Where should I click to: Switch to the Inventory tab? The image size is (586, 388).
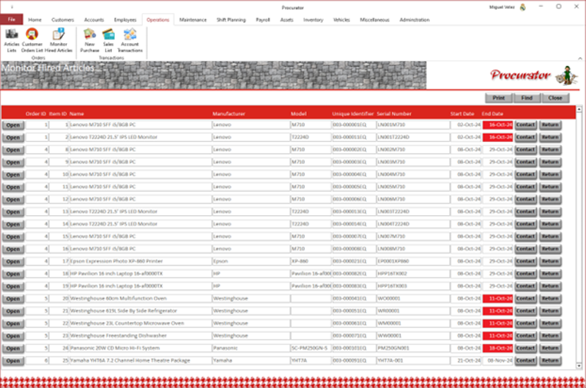[x=313, y=20]
